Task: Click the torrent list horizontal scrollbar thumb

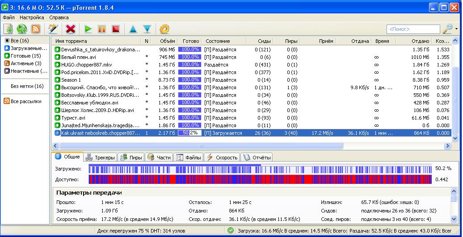Action: tap(201, 146)
